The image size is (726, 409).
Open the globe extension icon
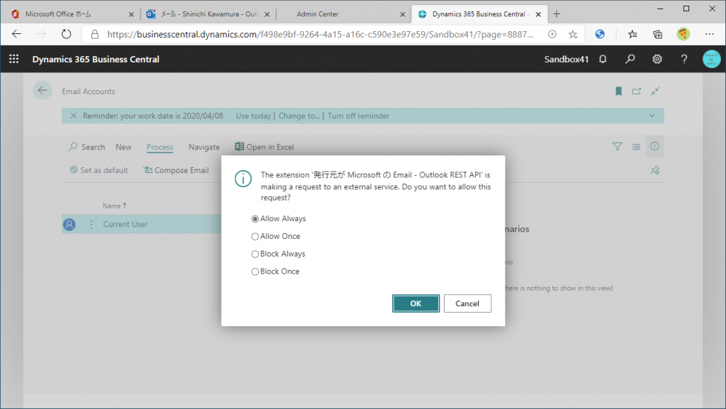pos(600,34)
